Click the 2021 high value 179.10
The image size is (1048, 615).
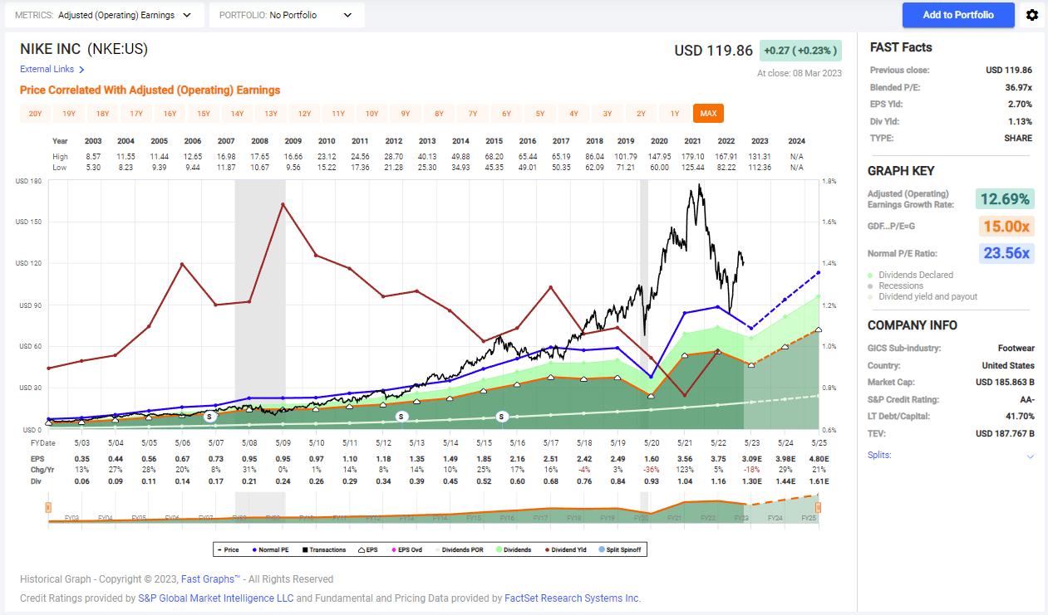(x=691, y=156)
